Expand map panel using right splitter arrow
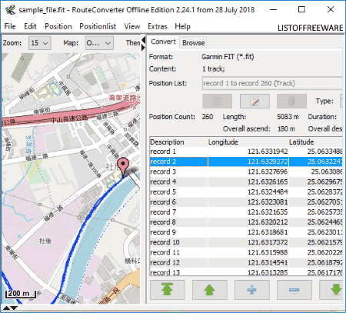 tap(143, 48)
